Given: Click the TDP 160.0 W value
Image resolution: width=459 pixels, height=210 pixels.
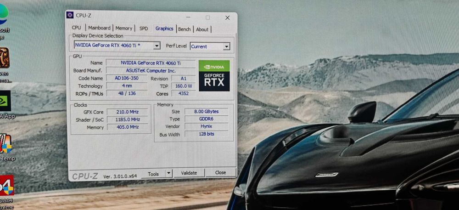Looking at the screenshot, I should 183,86.
